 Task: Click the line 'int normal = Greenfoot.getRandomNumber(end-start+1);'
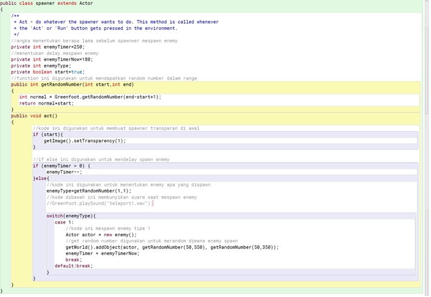click(90, 97)
